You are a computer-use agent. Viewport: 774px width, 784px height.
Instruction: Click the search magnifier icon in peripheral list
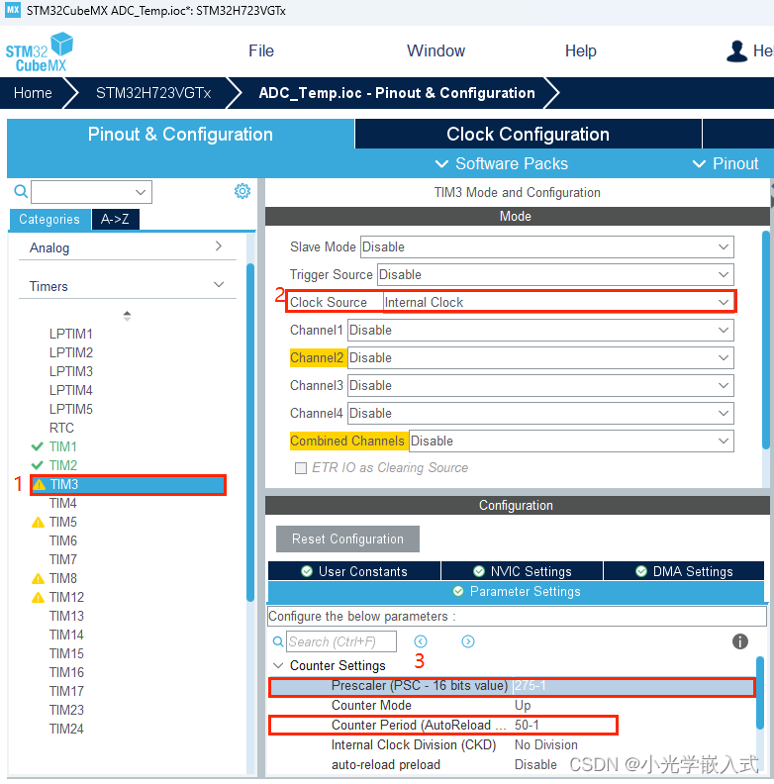click(x=21, y=191)
